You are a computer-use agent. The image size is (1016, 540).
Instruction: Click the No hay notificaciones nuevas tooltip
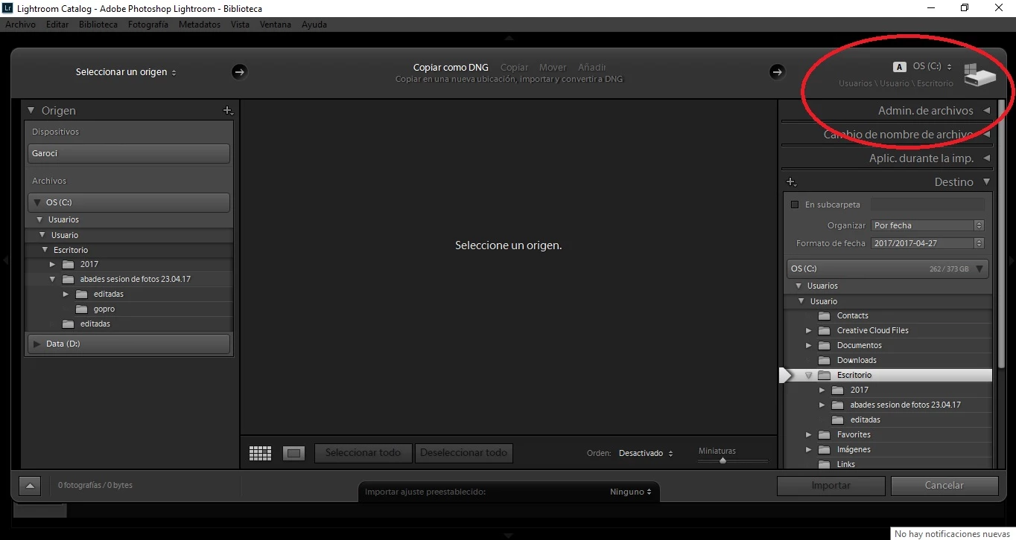tap(953, 534)
